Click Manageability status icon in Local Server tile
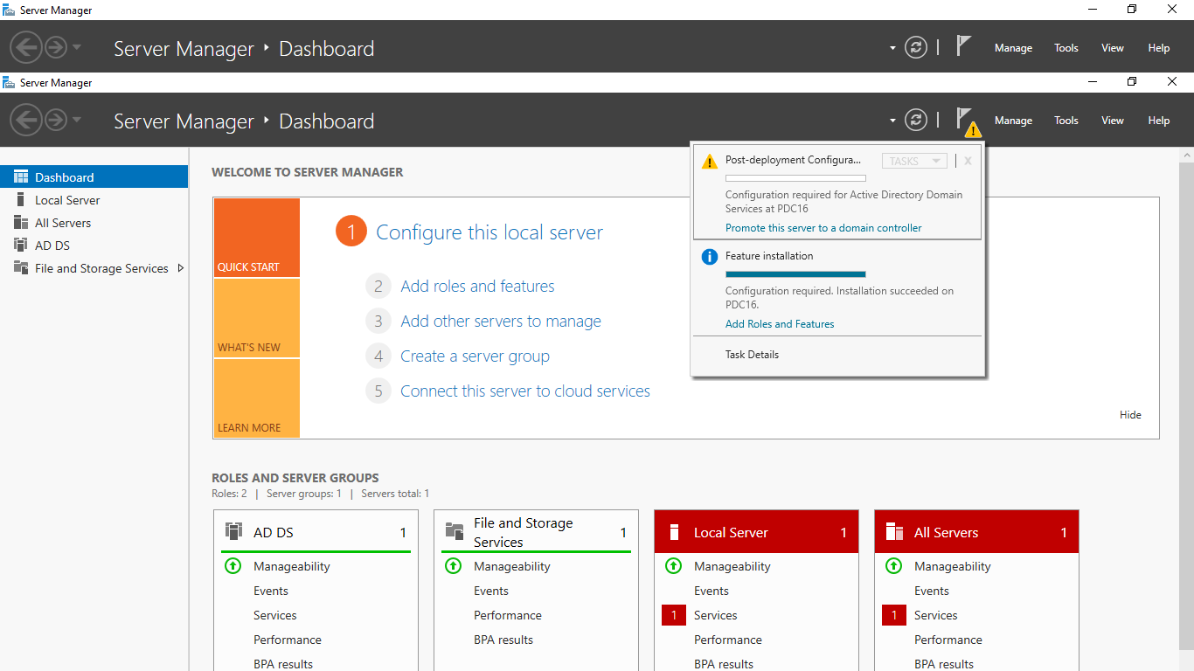 click(673, 566)
